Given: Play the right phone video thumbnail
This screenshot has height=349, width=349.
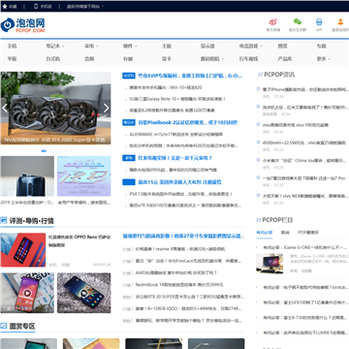Looking at the screenshot, I should tap(84, 293).
